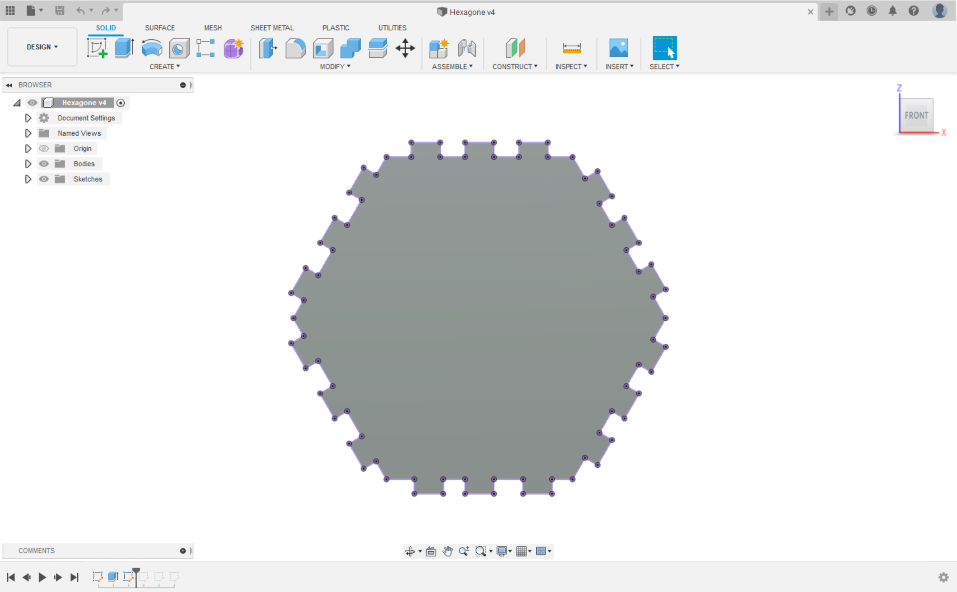Switch to the PLASTIC tab

coord(336,28)
